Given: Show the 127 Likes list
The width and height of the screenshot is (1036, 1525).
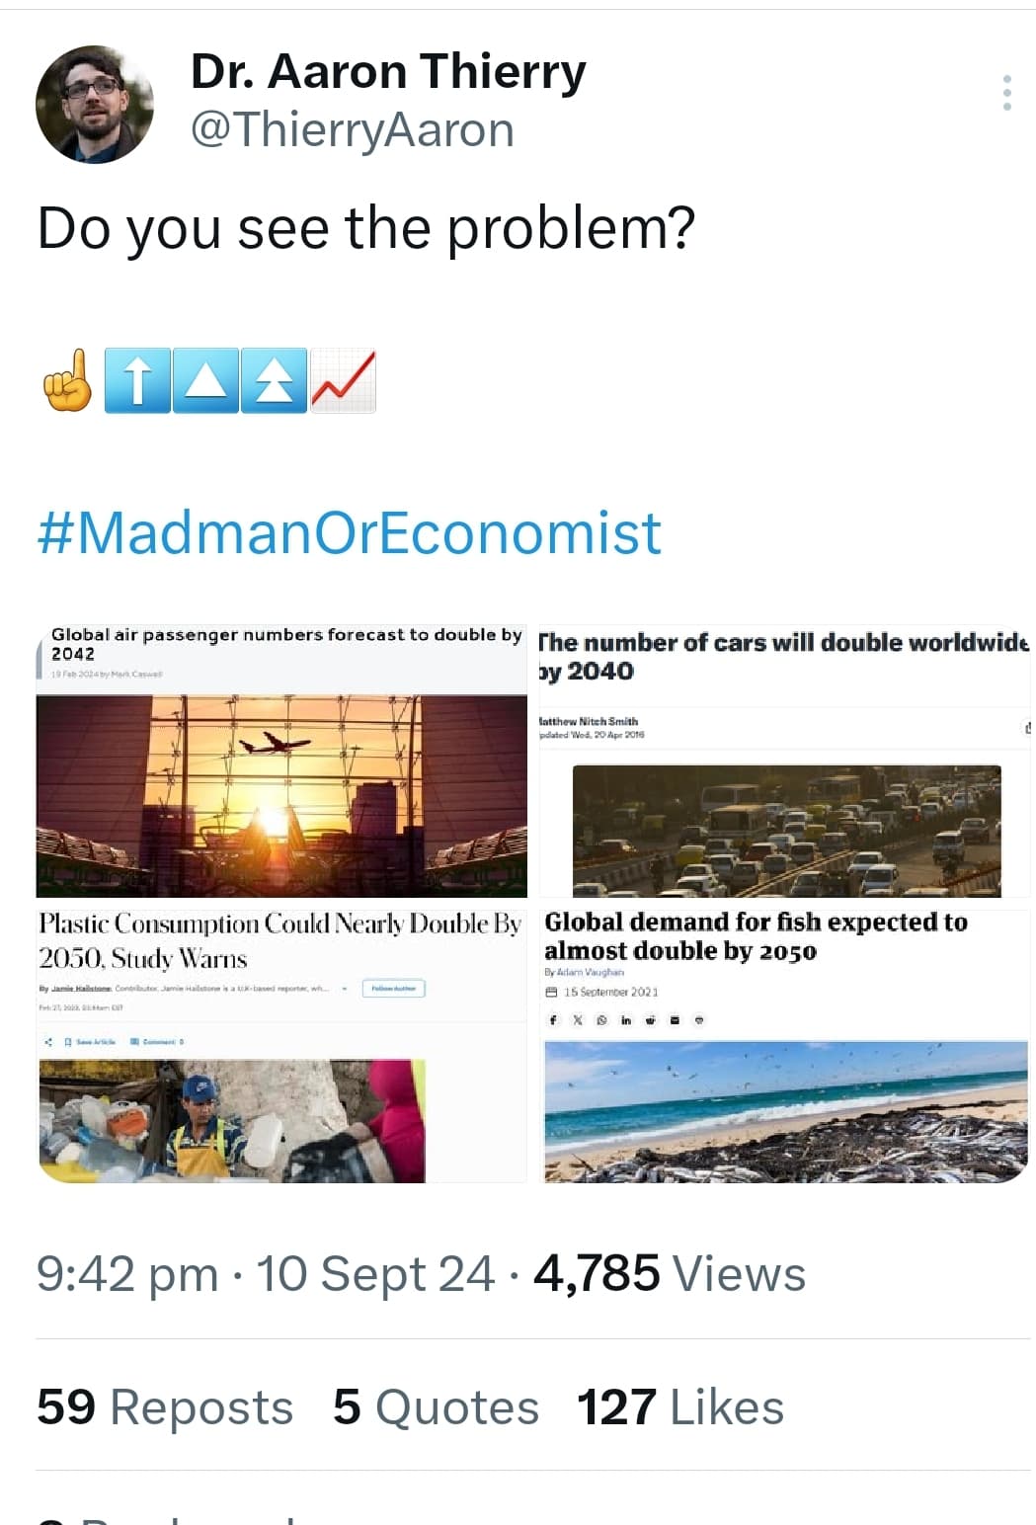Looking at the screenshot, I should pyautogui.click(x=680, y=1406).
